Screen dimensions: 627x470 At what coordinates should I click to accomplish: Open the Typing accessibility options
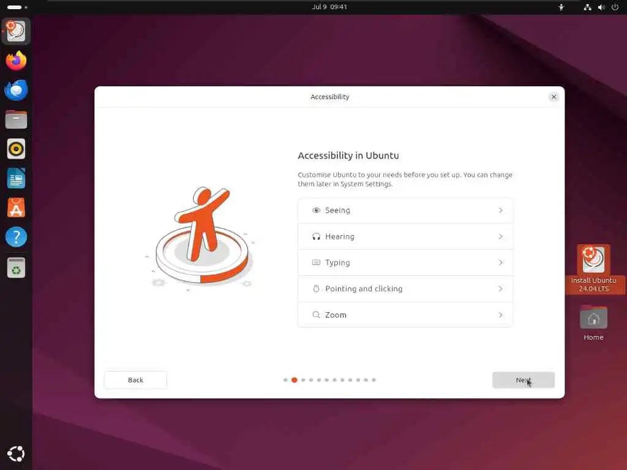point(405,263)
